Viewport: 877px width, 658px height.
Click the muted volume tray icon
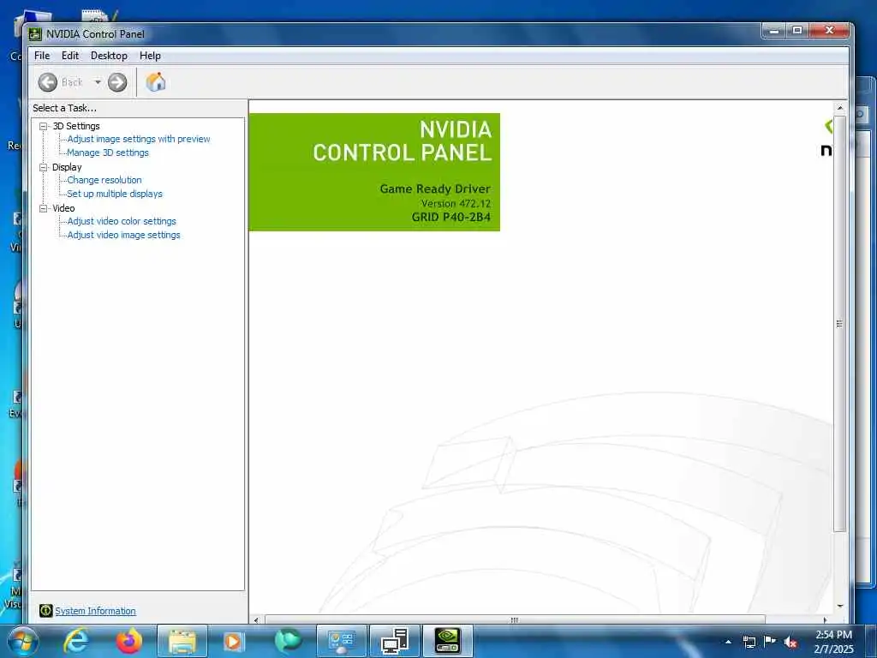pyautogui.click(x=790, y=642)
